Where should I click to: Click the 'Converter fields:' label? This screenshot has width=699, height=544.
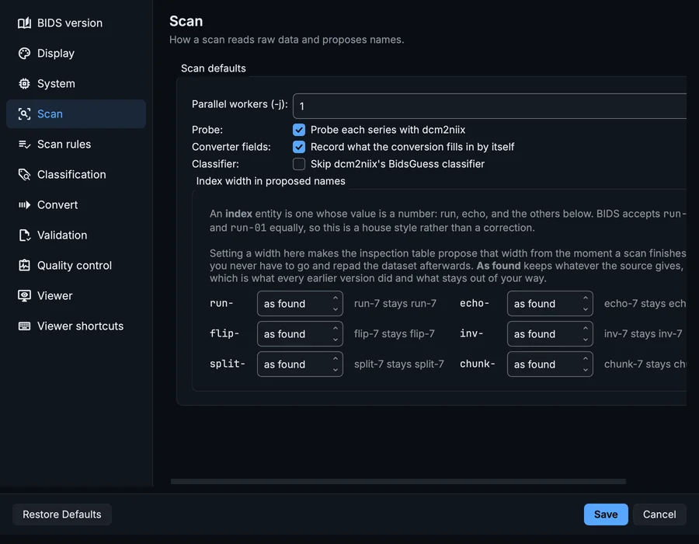tap(231, 147)
